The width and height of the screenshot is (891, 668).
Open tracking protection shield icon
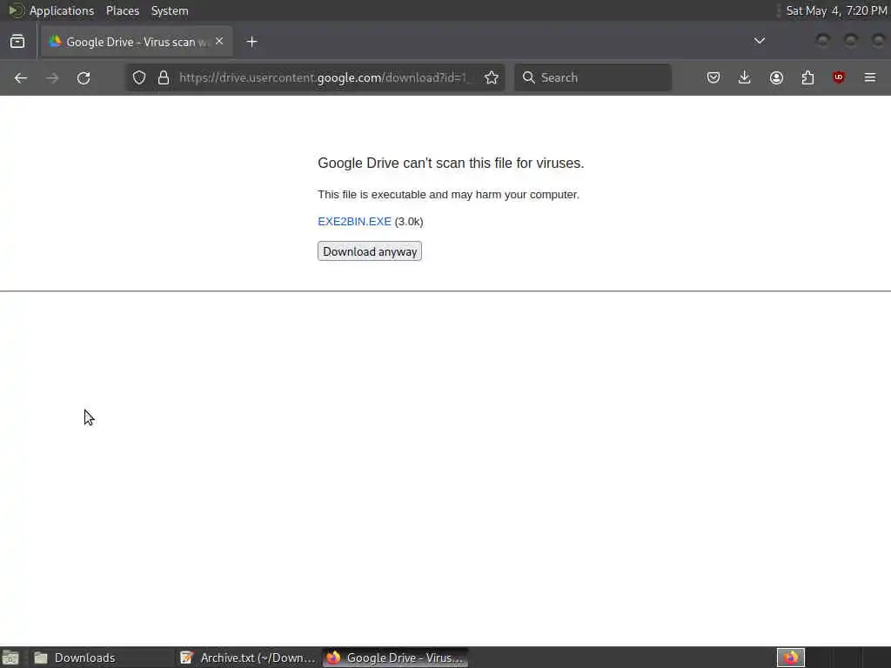[x=139, y=77]
